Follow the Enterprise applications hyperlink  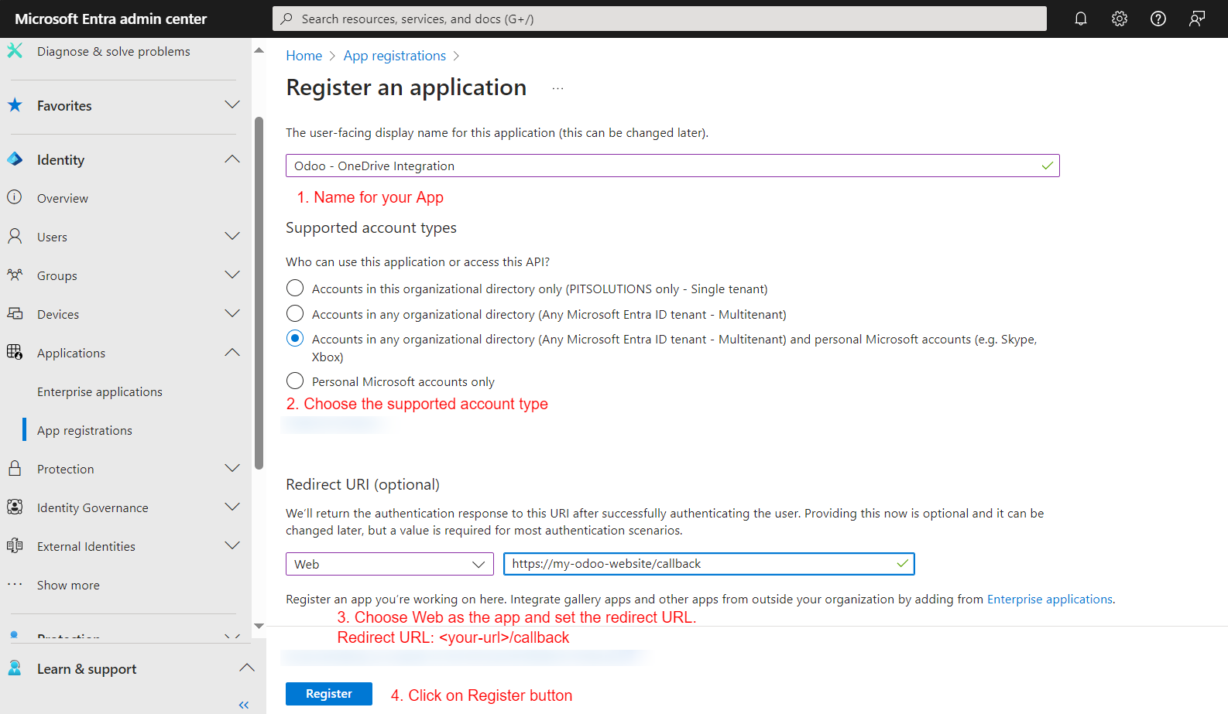1049,599
